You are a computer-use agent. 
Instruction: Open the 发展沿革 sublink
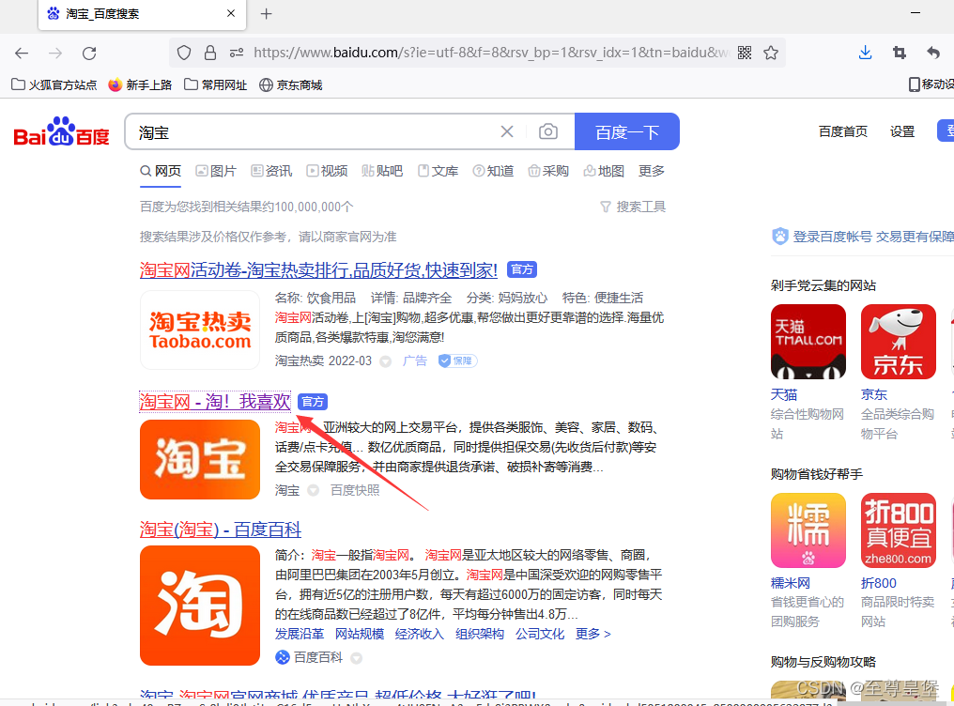(x=300, y=634)
